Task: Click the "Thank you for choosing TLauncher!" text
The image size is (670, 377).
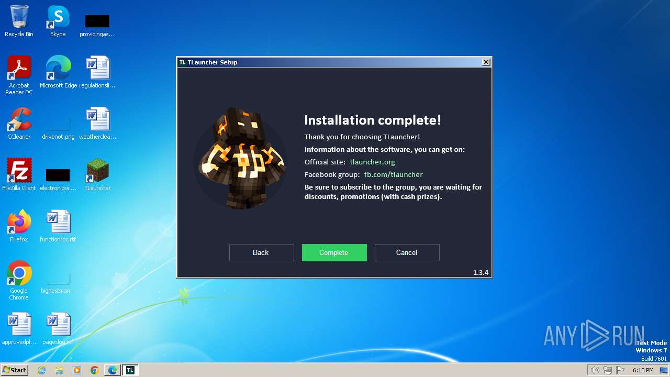Action: pyautogui.click(x=362, y=137)
